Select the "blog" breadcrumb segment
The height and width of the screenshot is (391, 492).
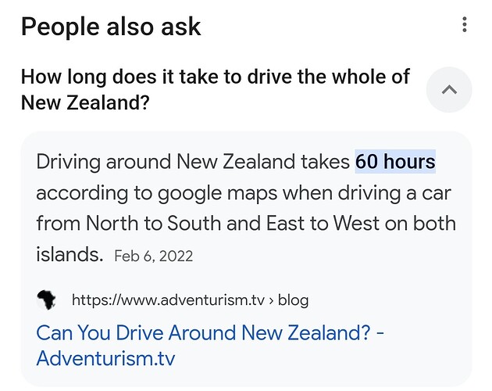click(x=293, y=300)
